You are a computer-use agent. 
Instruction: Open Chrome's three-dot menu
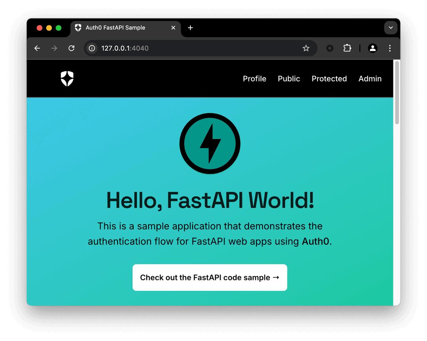point(390,48)
